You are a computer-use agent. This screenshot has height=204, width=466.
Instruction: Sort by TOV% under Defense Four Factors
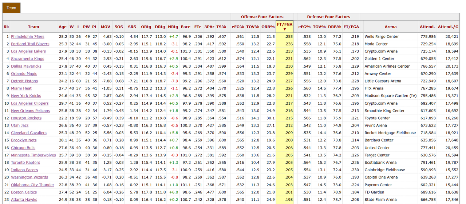319,27
